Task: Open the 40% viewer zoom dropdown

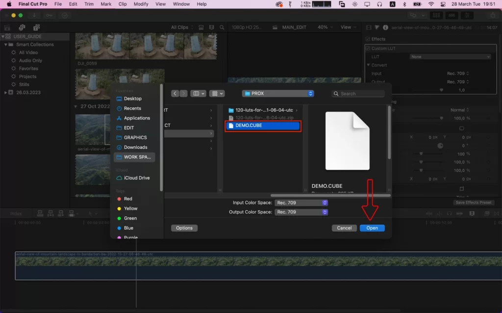Action: coord(325,27)
